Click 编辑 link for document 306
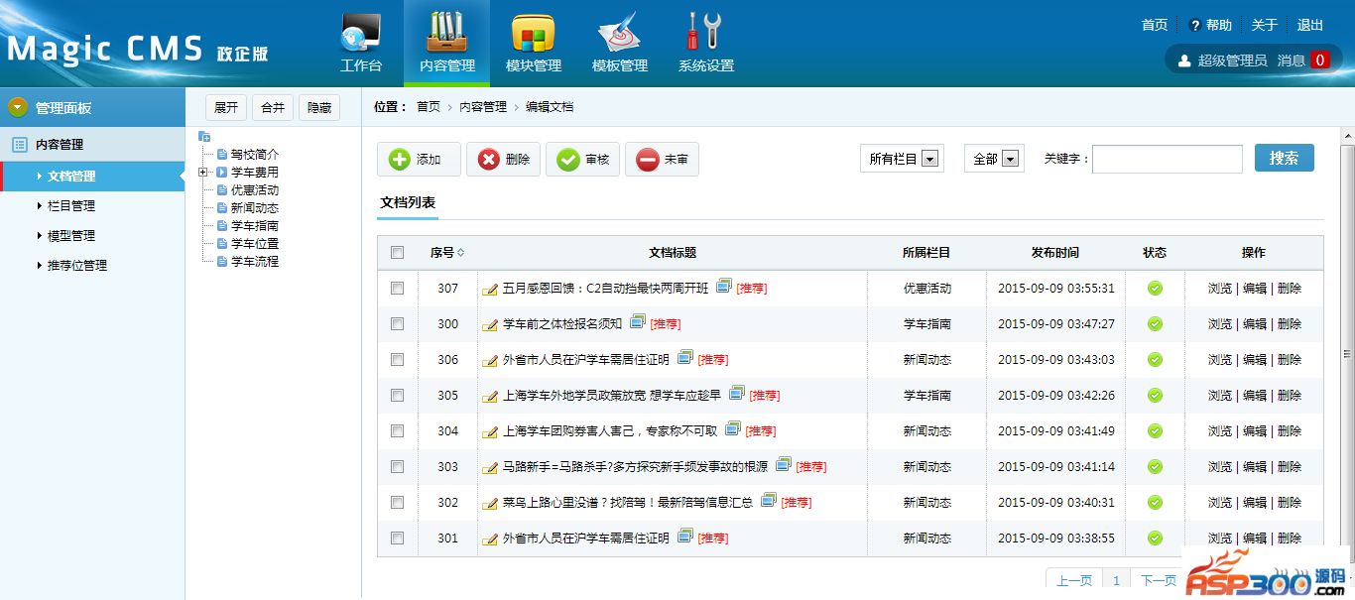The width and height of the screenshot is (1355, 600). tap(1254, 360)
